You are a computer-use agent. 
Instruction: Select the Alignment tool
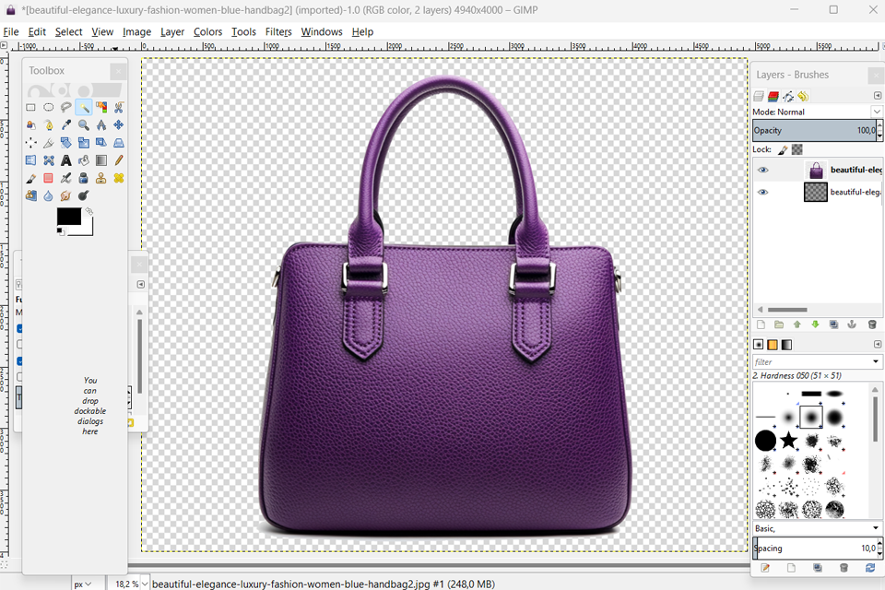[x=31, y=143]
